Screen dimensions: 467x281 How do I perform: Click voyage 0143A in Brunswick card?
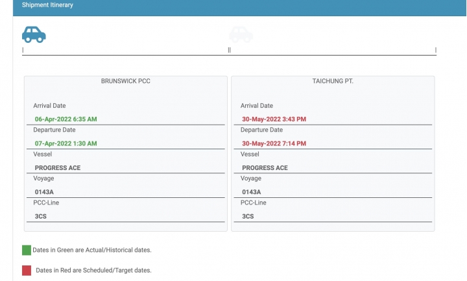tap(44, 192)
